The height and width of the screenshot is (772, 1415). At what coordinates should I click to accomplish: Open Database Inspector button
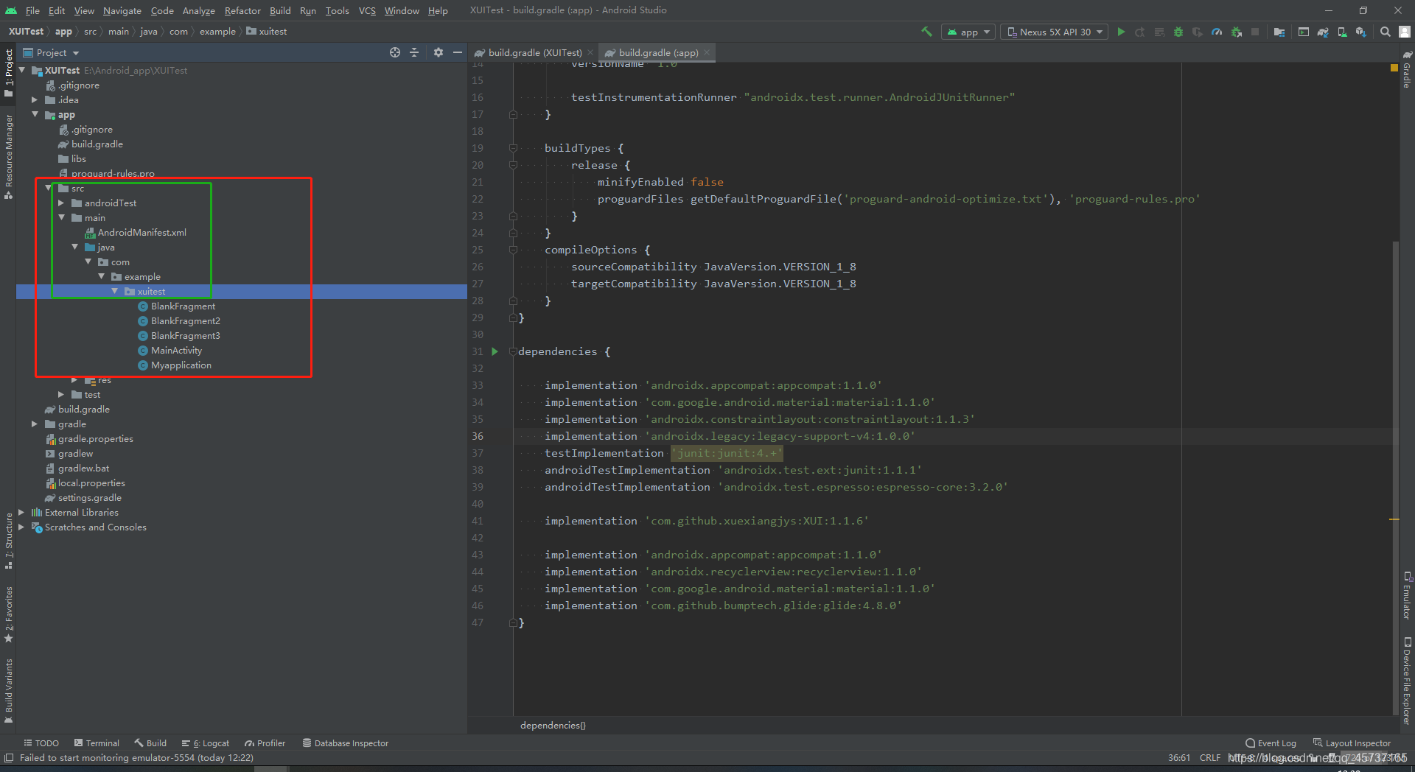(345, 743)
